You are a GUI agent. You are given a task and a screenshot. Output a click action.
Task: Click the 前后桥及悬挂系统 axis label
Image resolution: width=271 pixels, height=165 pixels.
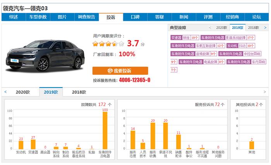pos(79,154)
